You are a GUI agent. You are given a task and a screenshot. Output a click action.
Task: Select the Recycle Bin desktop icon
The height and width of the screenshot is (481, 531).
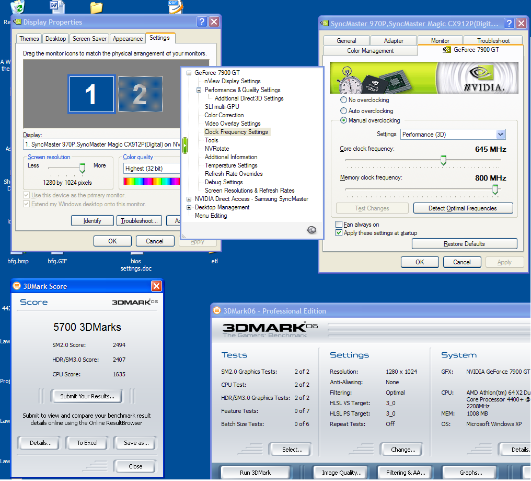(x=18, y=6)
